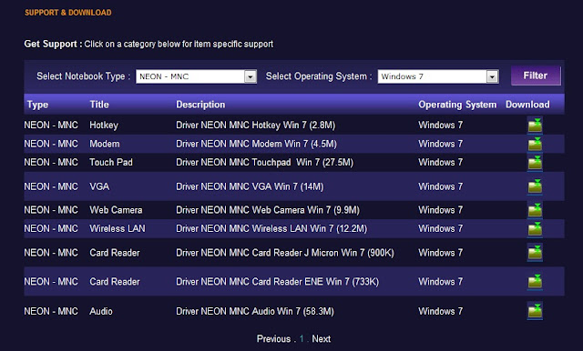
Task: Click NEON - MNC type in VGA row
Action: [51, 186]
